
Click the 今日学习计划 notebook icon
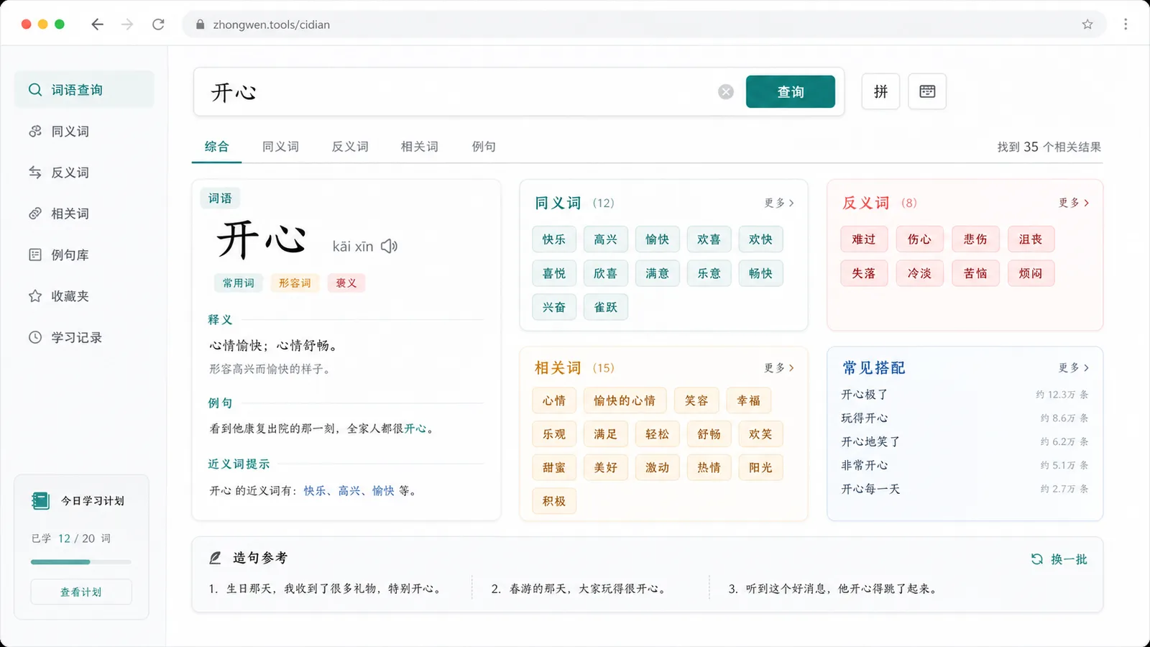click(40, 500)
